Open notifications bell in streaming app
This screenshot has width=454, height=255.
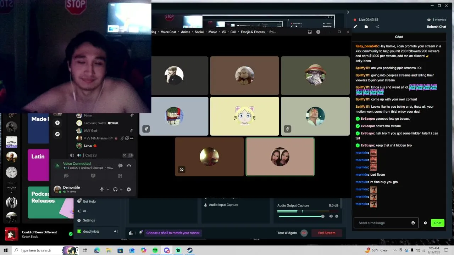pos(140,233)
